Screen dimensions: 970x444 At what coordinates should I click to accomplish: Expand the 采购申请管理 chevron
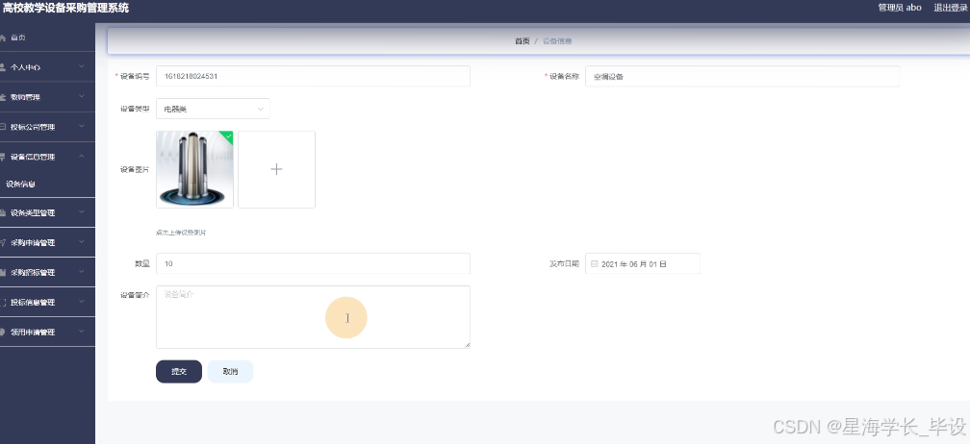82,242
